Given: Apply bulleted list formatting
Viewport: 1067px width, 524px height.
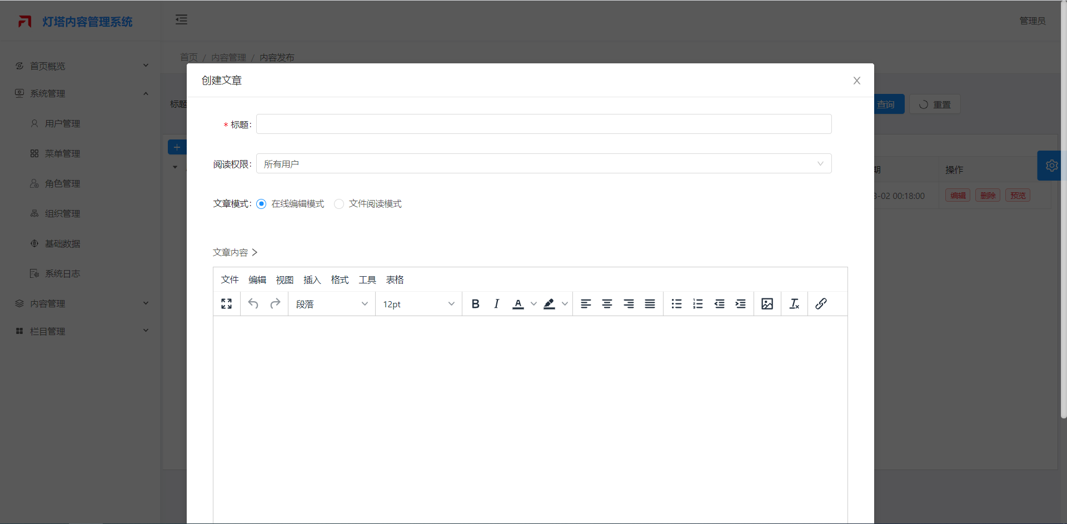Looking at the screenshot, I should pos(676,304).
